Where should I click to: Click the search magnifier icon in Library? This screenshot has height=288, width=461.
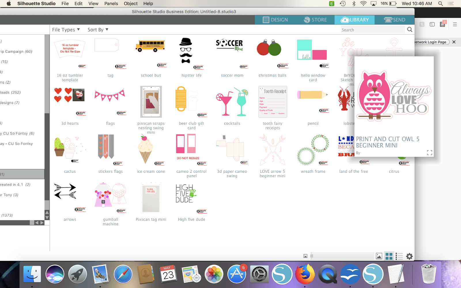click(x=410, y=29)
